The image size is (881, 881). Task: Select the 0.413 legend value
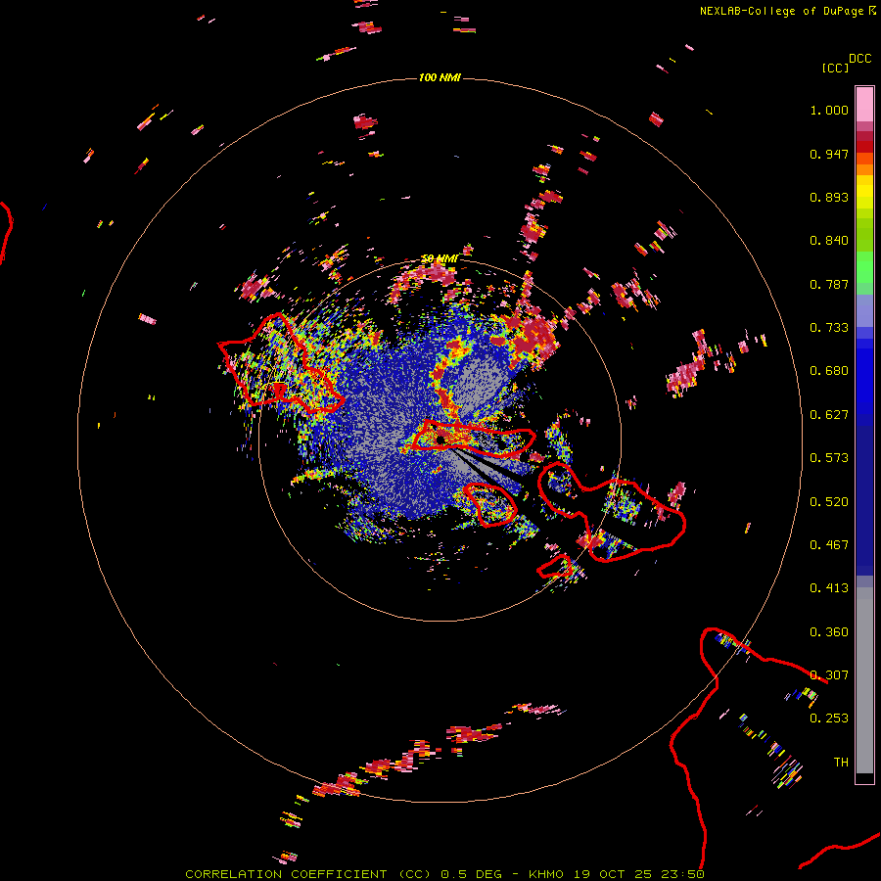(829, 588)
